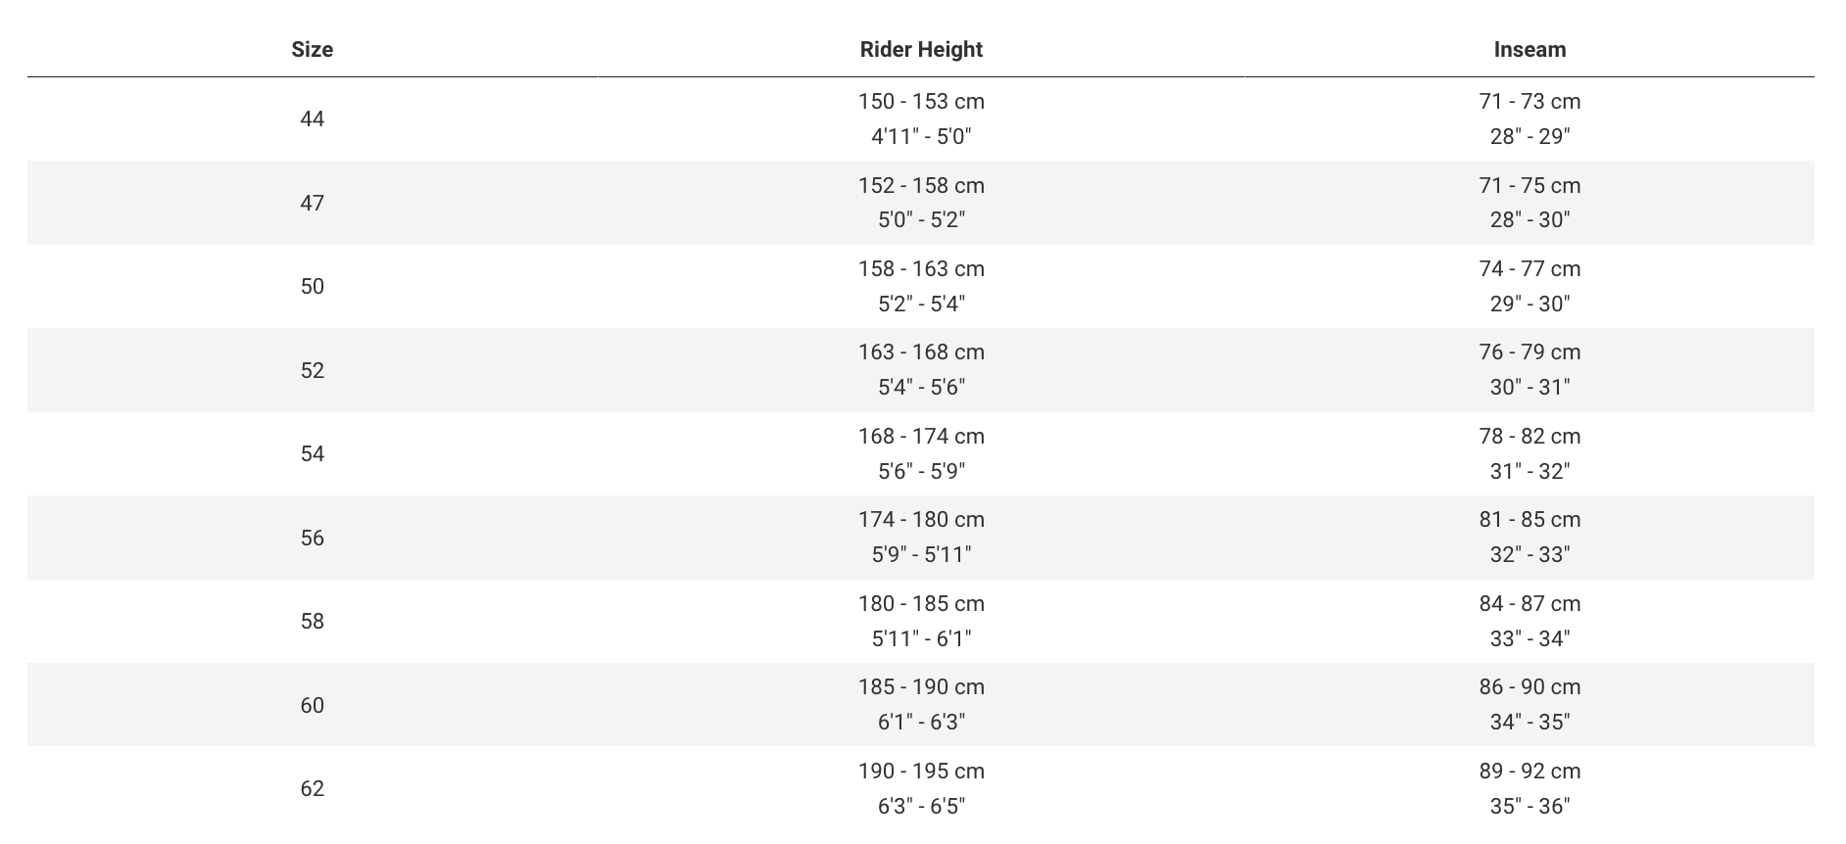
Task: Select the size 47 row label
Action: point(312,203)
